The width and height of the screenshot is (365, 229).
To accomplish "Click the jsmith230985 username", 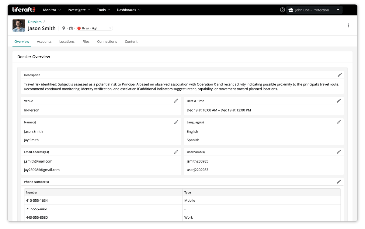I will 197,161.
